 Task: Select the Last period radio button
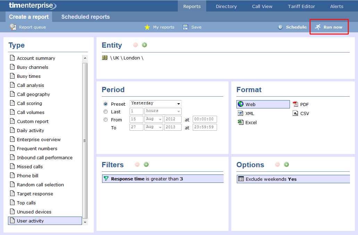tap(106, 112)
